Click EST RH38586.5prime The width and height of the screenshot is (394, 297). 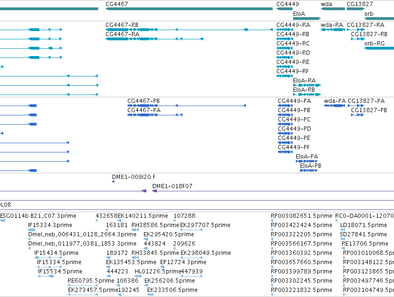point(135,230)
